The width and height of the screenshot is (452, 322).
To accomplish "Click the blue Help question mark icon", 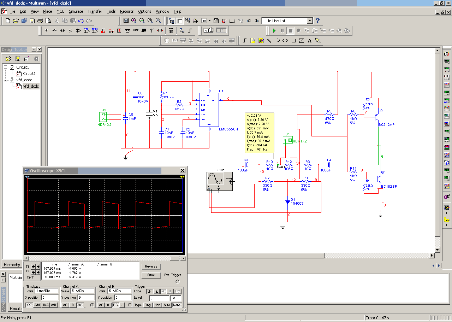I will pos(317,21).
